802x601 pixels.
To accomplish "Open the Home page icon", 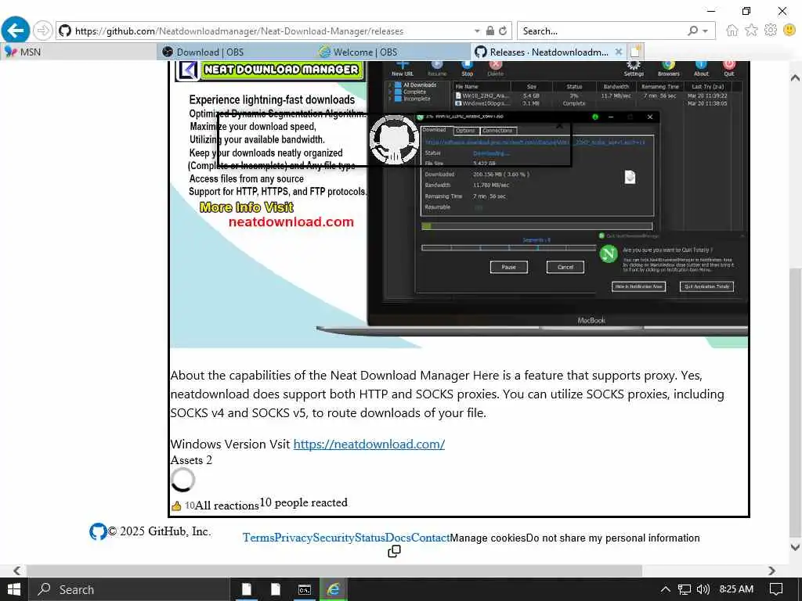I will click(732, 31).
